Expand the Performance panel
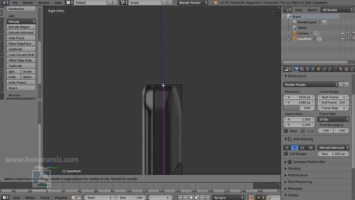This screenshot has height=200, width=355. click(x=286, y=175)
